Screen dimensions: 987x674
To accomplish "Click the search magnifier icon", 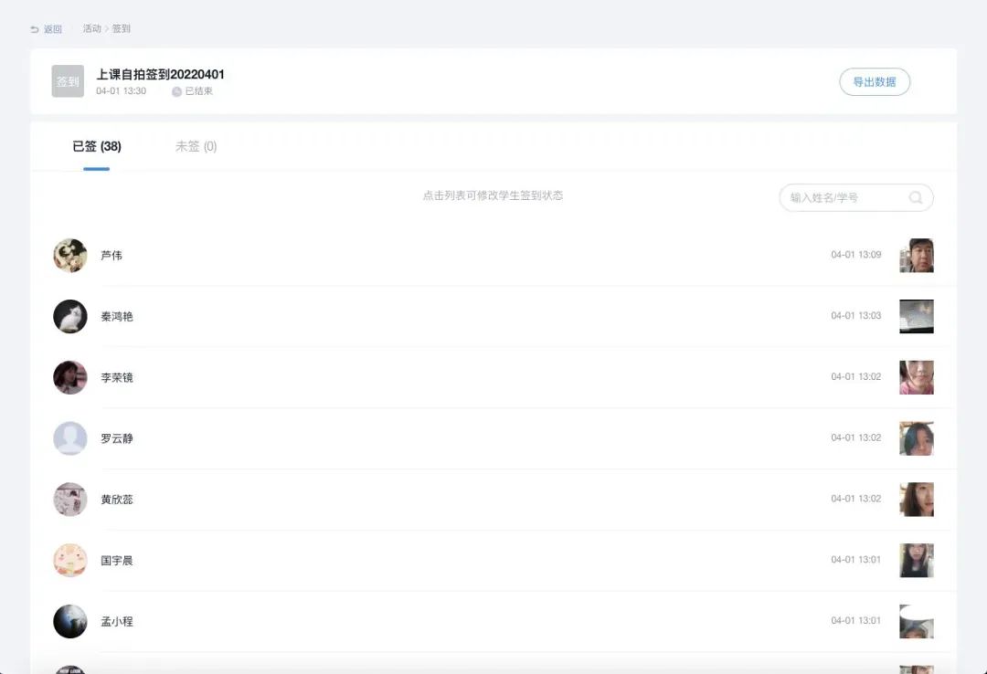I will 915,197.
